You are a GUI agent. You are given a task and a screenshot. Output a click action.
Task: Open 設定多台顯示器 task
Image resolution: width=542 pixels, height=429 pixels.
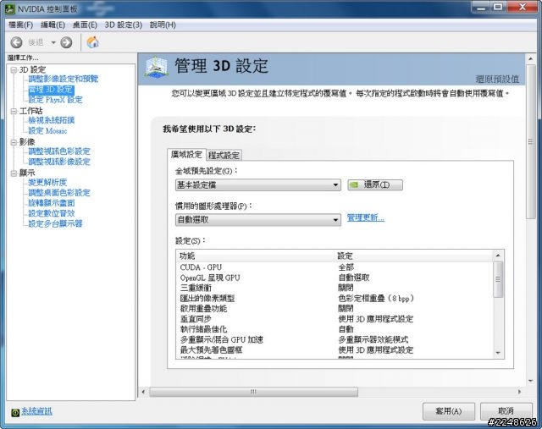click(55, 224)
